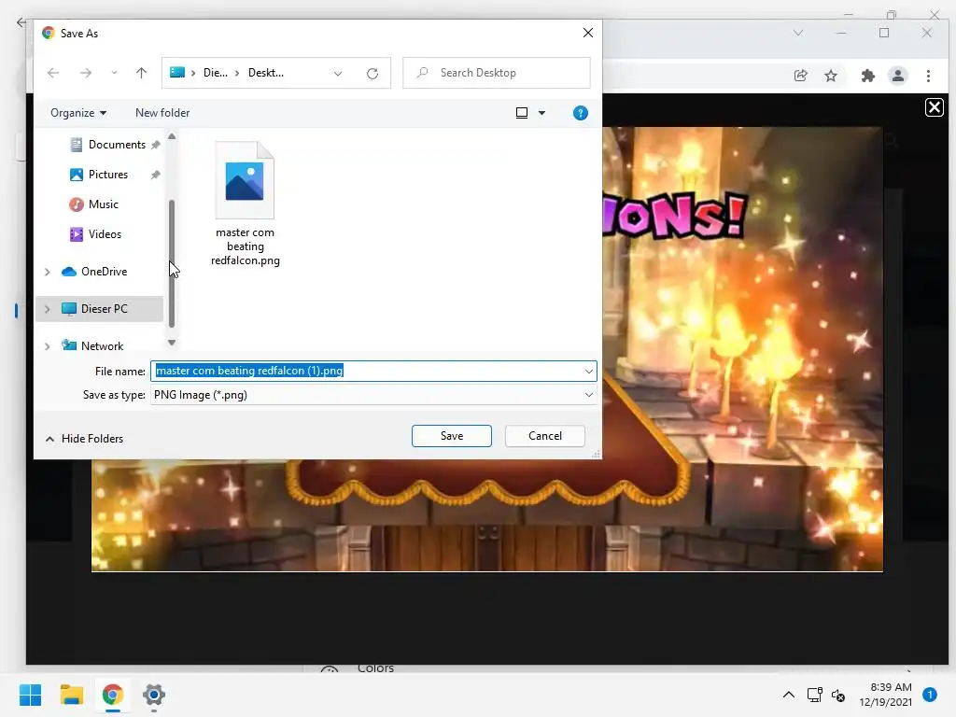This screenshot has height=717, width=956.
Task: Open Settings from the taskbar
Action: pyautogui.click(x=154, y=695)
